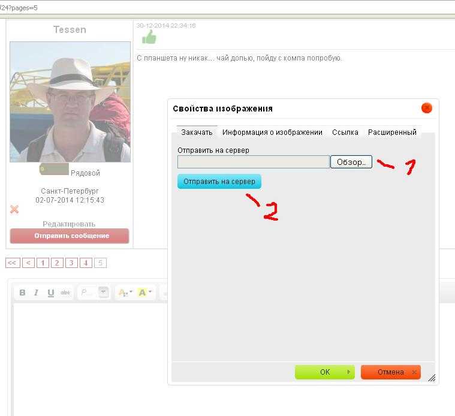The width and height of the screenshot is (455, 416).
Task: Click the post timestamp 30-12-2014
Action: (x=166, y=26)
